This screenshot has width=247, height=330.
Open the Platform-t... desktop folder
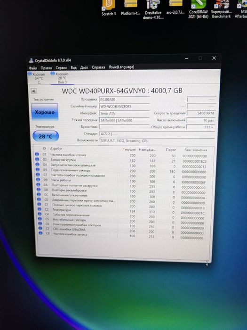pyautogui.click(x=131, y=8)
